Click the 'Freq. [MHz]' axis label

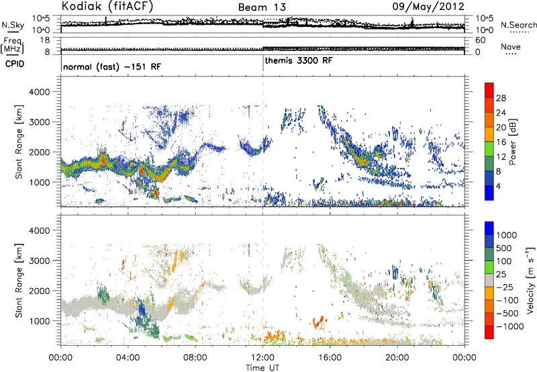[x=12, y=46]
